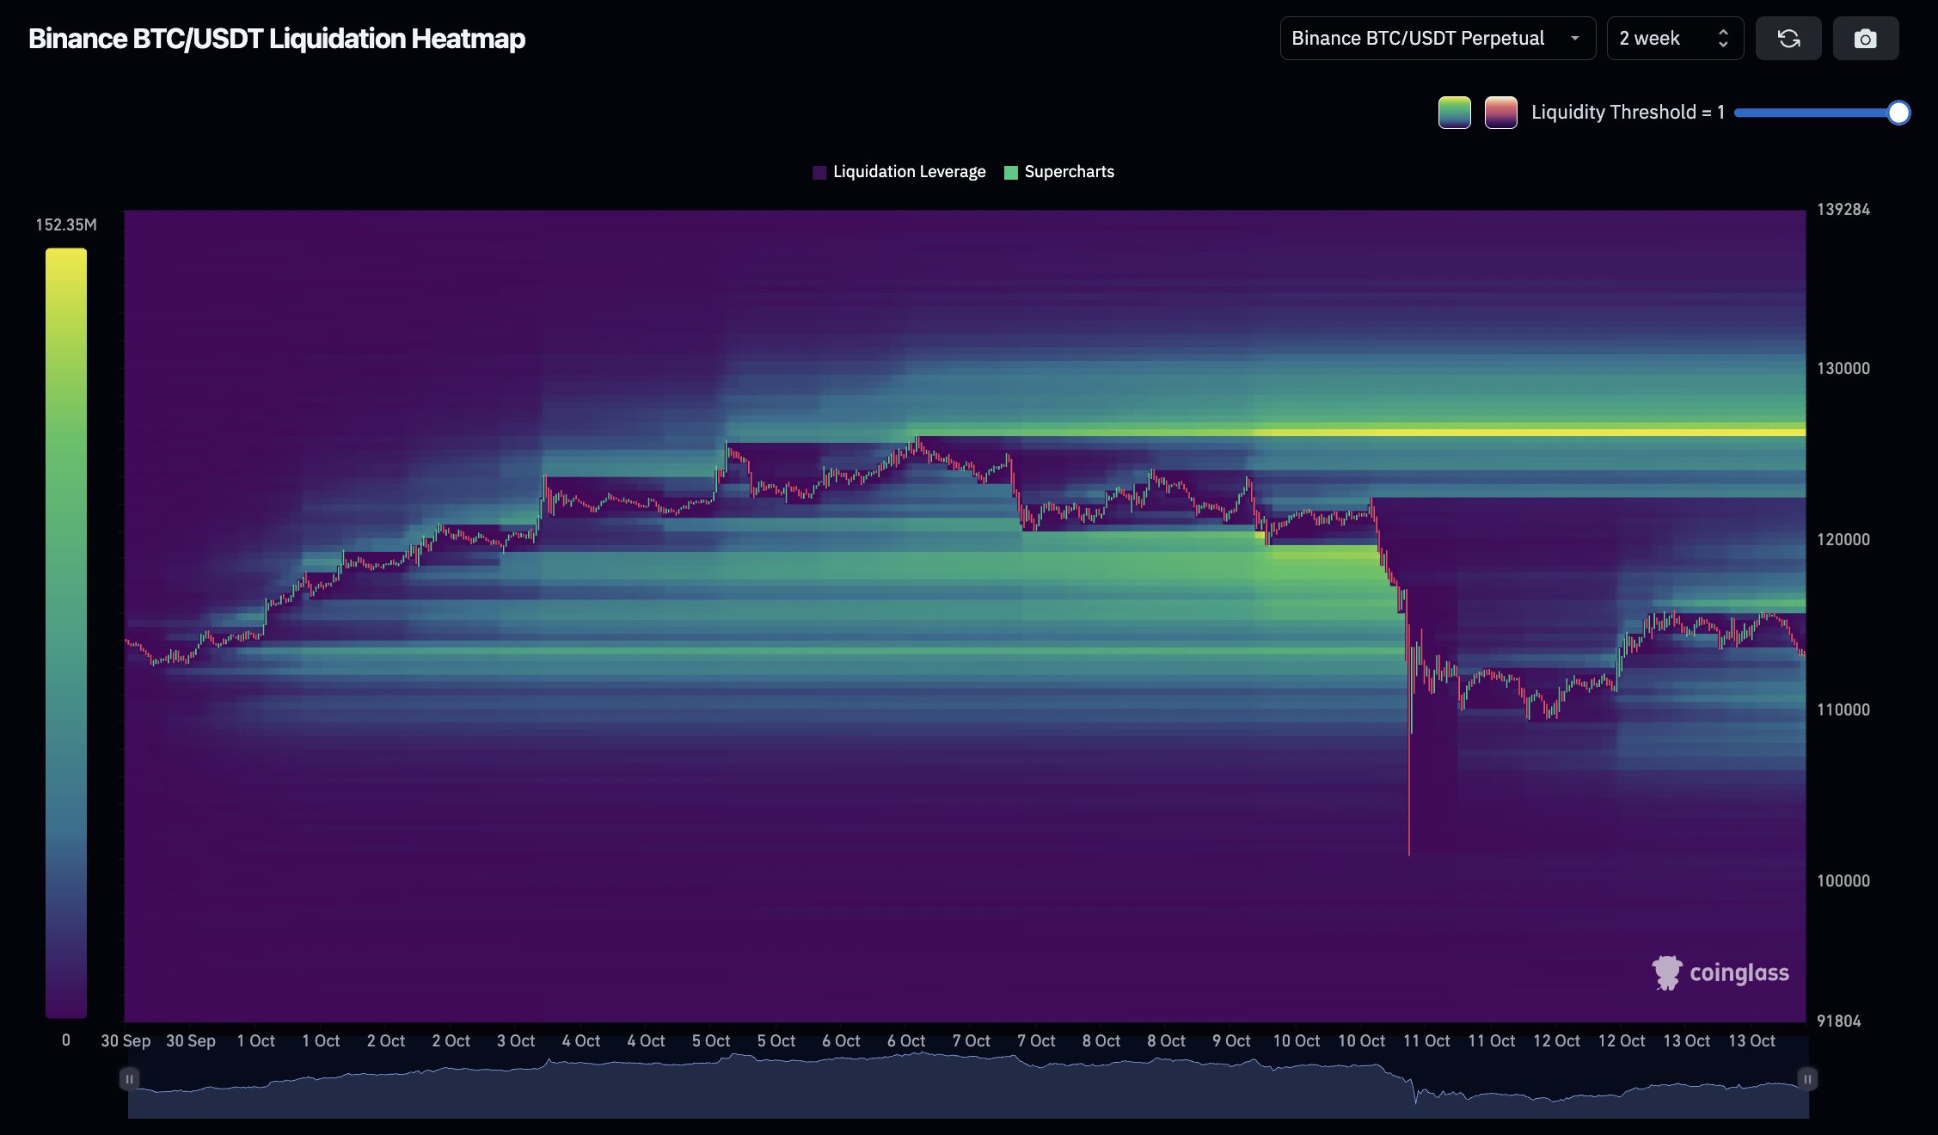Select the green-yellow color scheme swatch
Image resolution: width=1938 pixels, height=1135 pixels.
[x=1454, y=113]
